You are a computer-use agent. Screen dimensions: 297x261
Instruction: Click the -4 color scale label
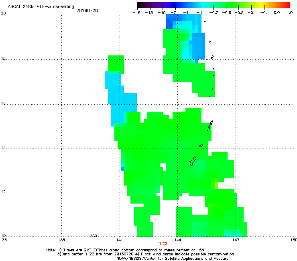tap(186, 13)
